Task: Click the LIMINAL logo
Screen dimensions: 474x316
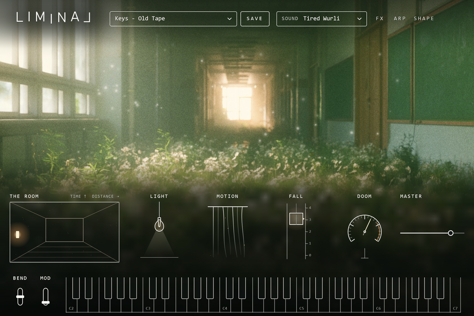Action: [x=53, y=18]
